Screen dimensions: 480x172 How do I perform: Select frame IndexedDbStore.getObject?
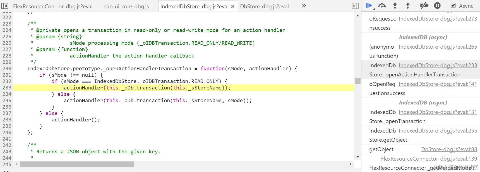coord(421,135)
